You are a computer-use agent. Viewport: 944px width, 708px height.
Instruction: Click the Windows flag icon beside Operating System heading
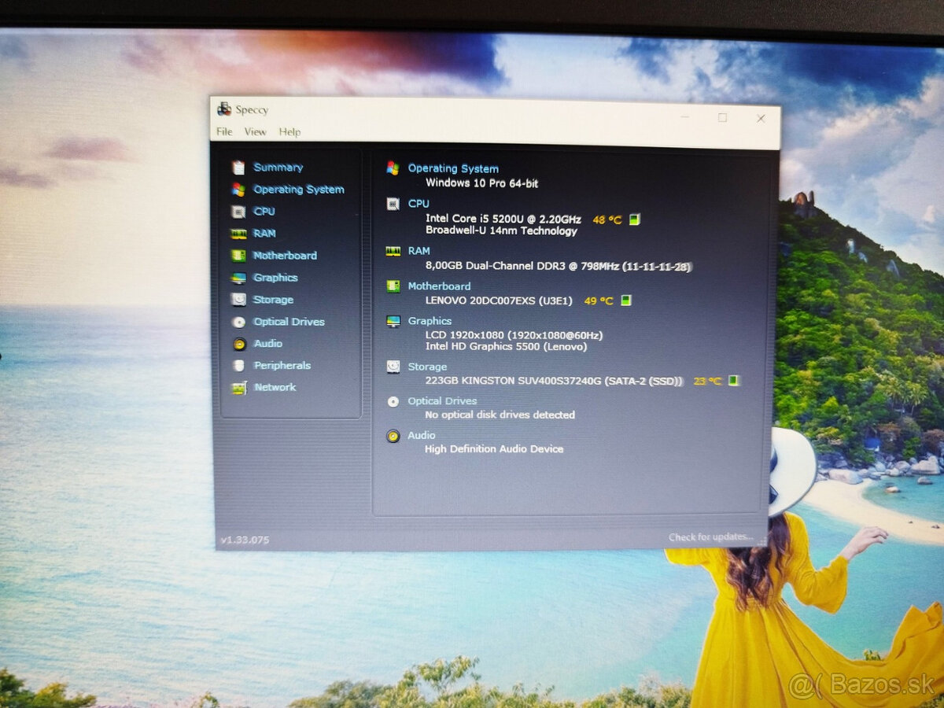pos(393,168)
